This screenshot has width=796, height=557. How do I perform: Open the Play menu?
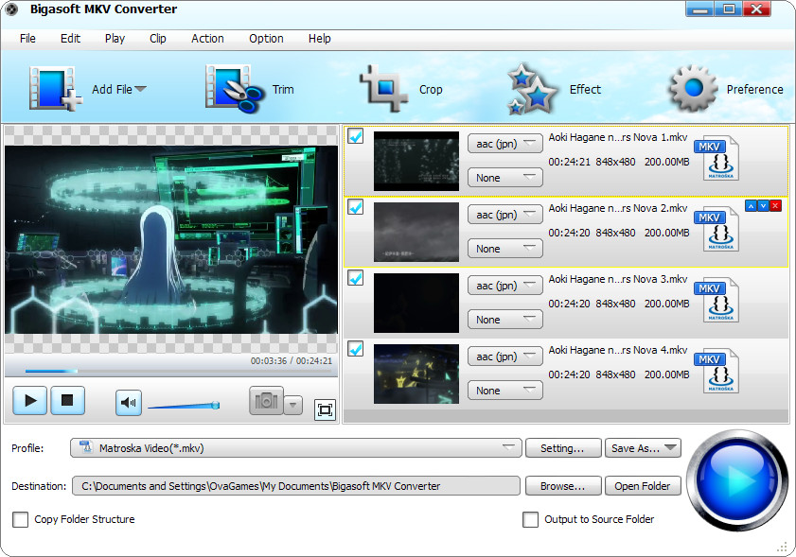click(x=115, y=39)
